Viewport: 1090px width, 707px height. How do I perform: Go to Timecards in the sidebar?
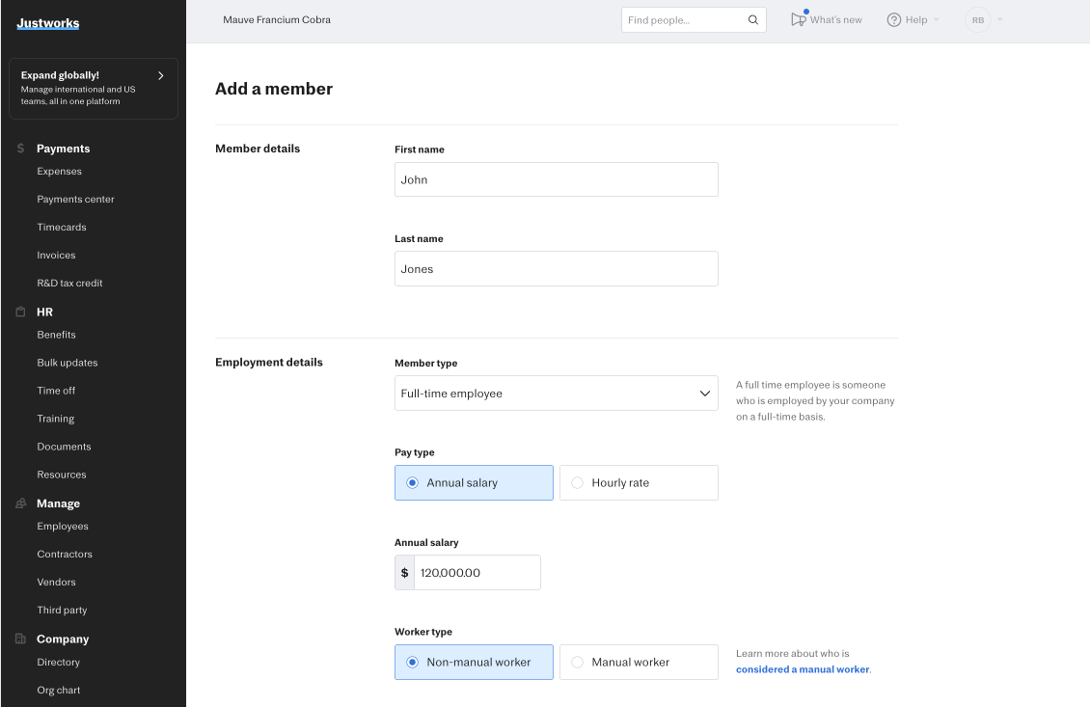pos(62,228)
